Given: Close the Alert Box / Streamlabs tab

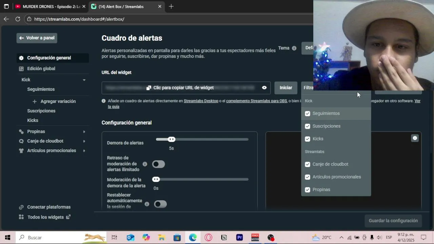Looking at the screenshot, I should click(160, 6).
